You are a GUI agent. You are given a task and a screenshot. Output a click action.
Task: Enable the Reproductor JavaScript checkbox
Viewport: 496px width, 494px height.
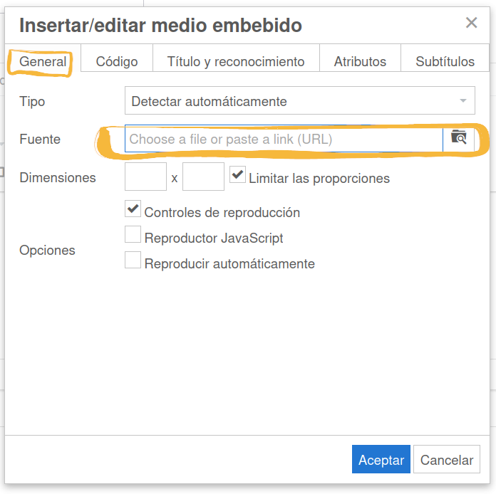coord(133,235)
